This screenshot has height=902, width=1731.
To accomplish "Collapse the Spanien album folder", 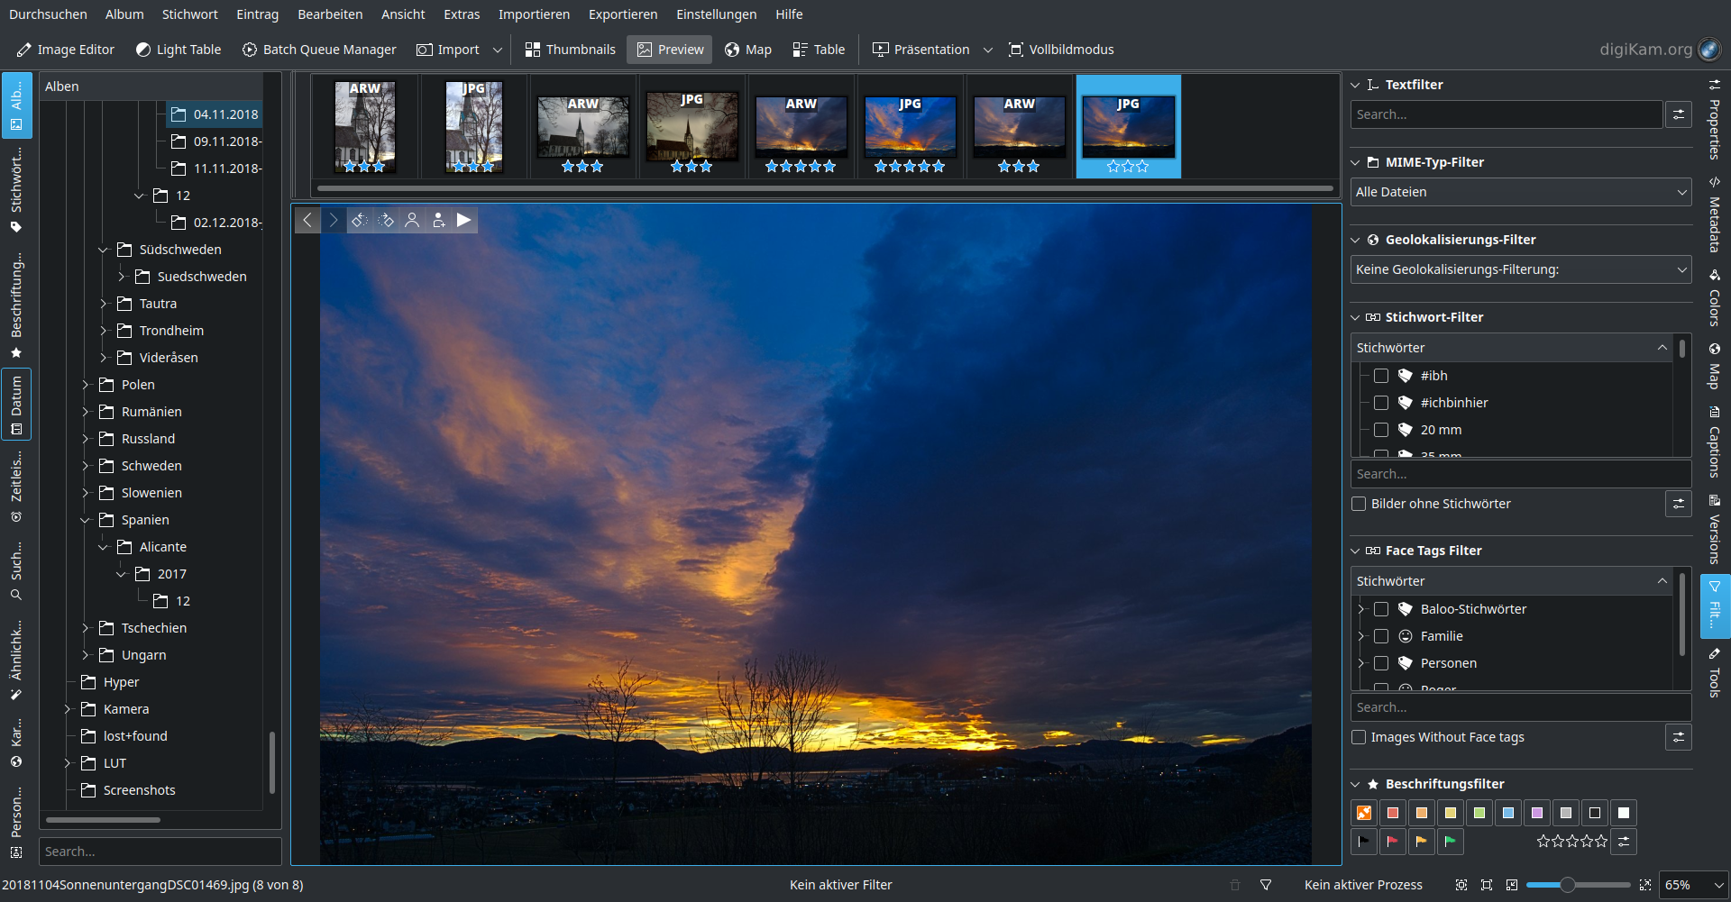I will 86,520.
